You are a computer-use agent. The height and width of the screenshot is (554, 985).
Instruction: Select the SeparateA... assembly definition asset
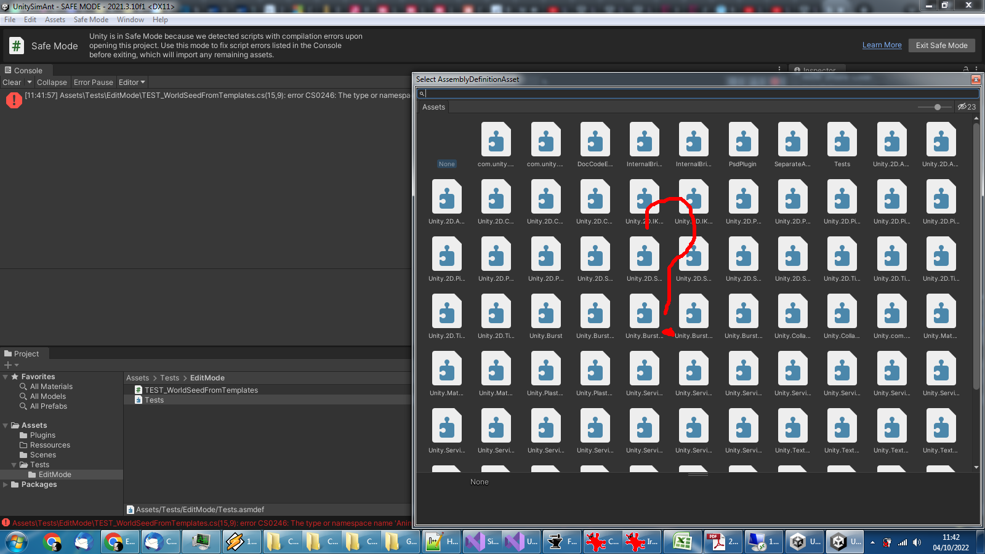coord(792,145)
